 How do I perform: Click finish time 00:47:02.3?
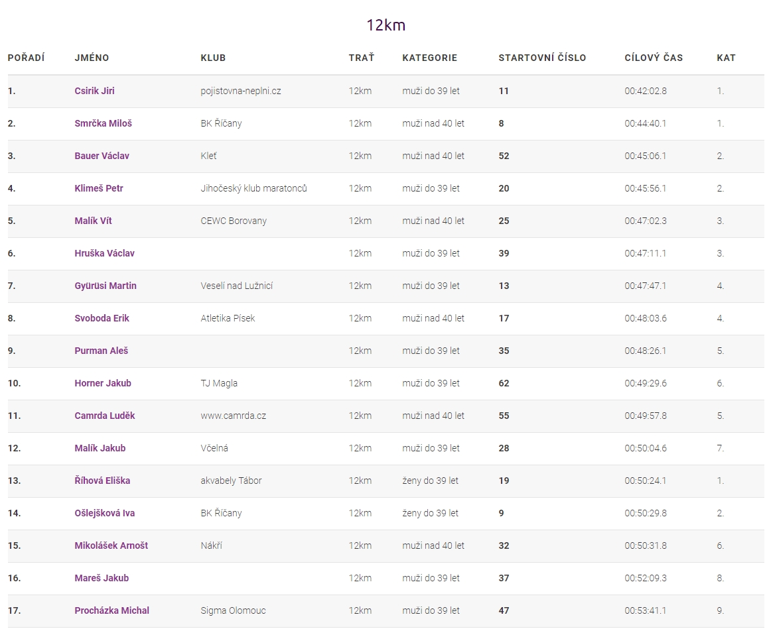(646, 221)
